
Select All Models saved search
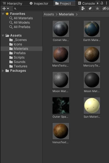coord(22,23)
